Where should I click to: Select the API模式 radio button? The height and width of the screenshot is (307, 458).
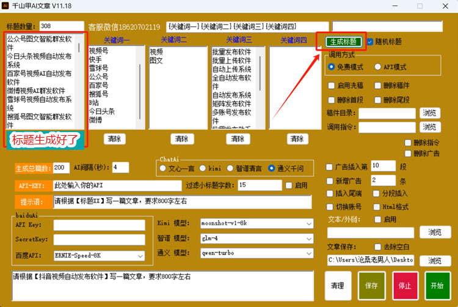377,67
